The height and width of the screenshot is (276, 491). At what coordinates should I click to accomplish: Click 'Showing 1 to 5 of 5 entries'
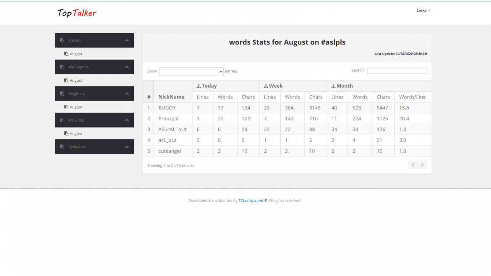pyautogui.click(x=171, y=166)
